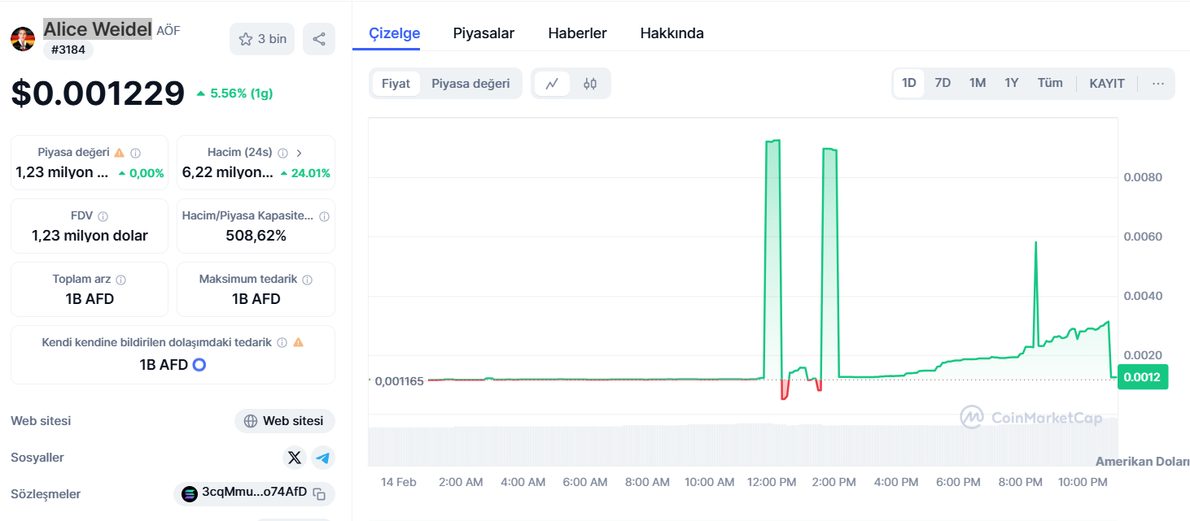
Task: Open the share icon button
Action: click(x=319, y=39)
